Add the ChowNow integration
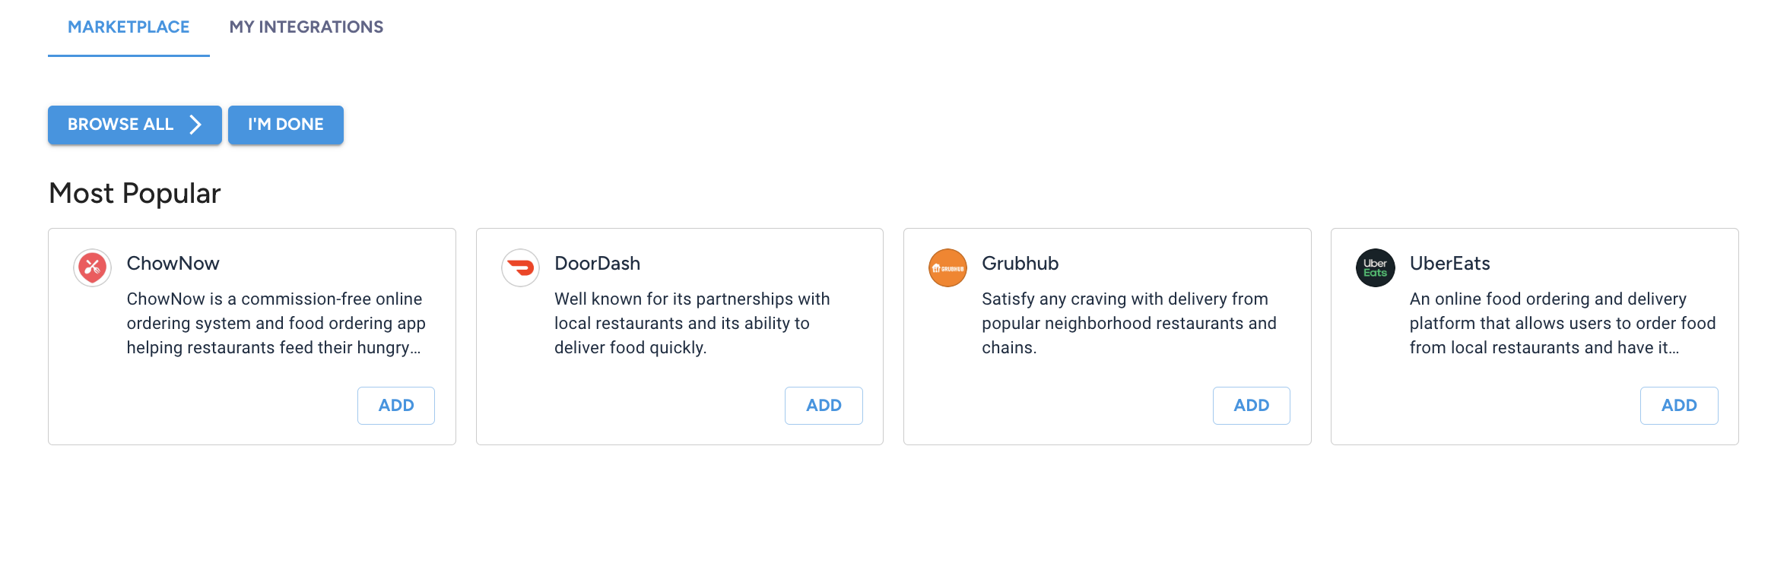Screen dimensions: 1787x582 (x=395, y=405)
